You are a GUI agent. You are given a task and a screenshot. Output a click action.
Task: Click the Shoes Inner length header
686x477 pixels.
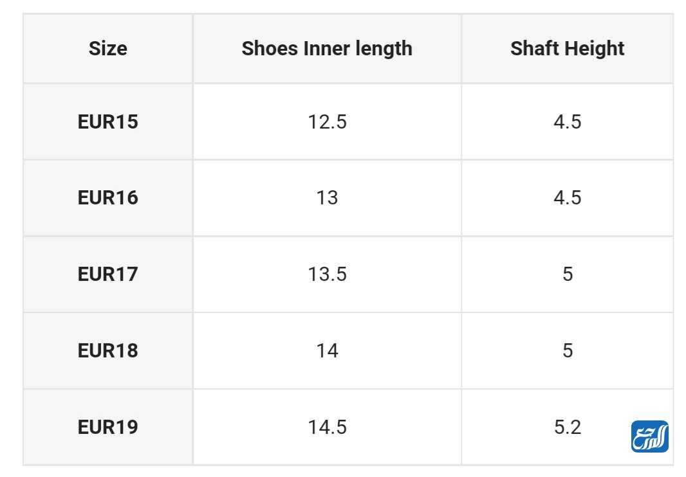tap(327, 48)
